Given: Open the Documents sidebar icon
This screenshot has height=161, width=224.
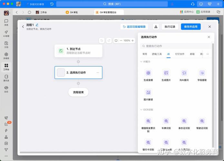Looking at the screenshot, I should coord(6,45).
